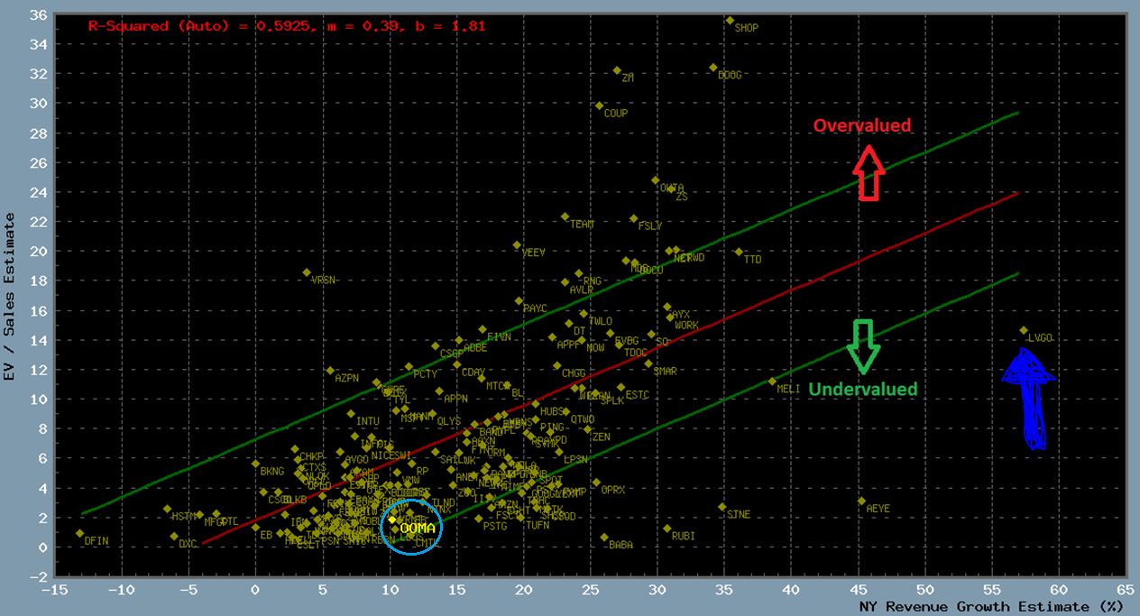Select the EB ticker label
The height and width of the screenshot is (616, 1140).
(266, 536)
